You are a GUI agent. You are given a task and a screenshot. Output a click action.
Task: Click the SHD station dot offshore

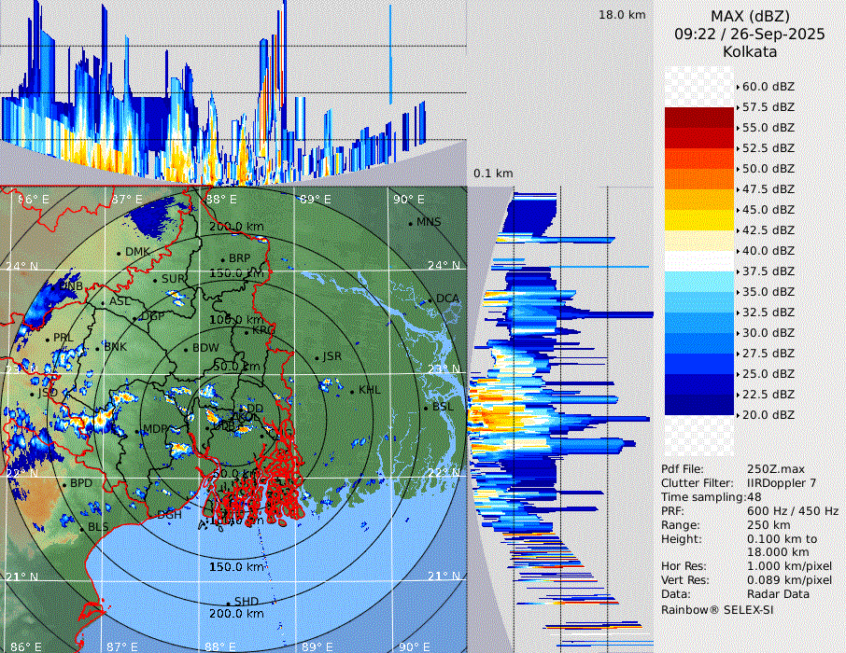(x=228, y=603)
